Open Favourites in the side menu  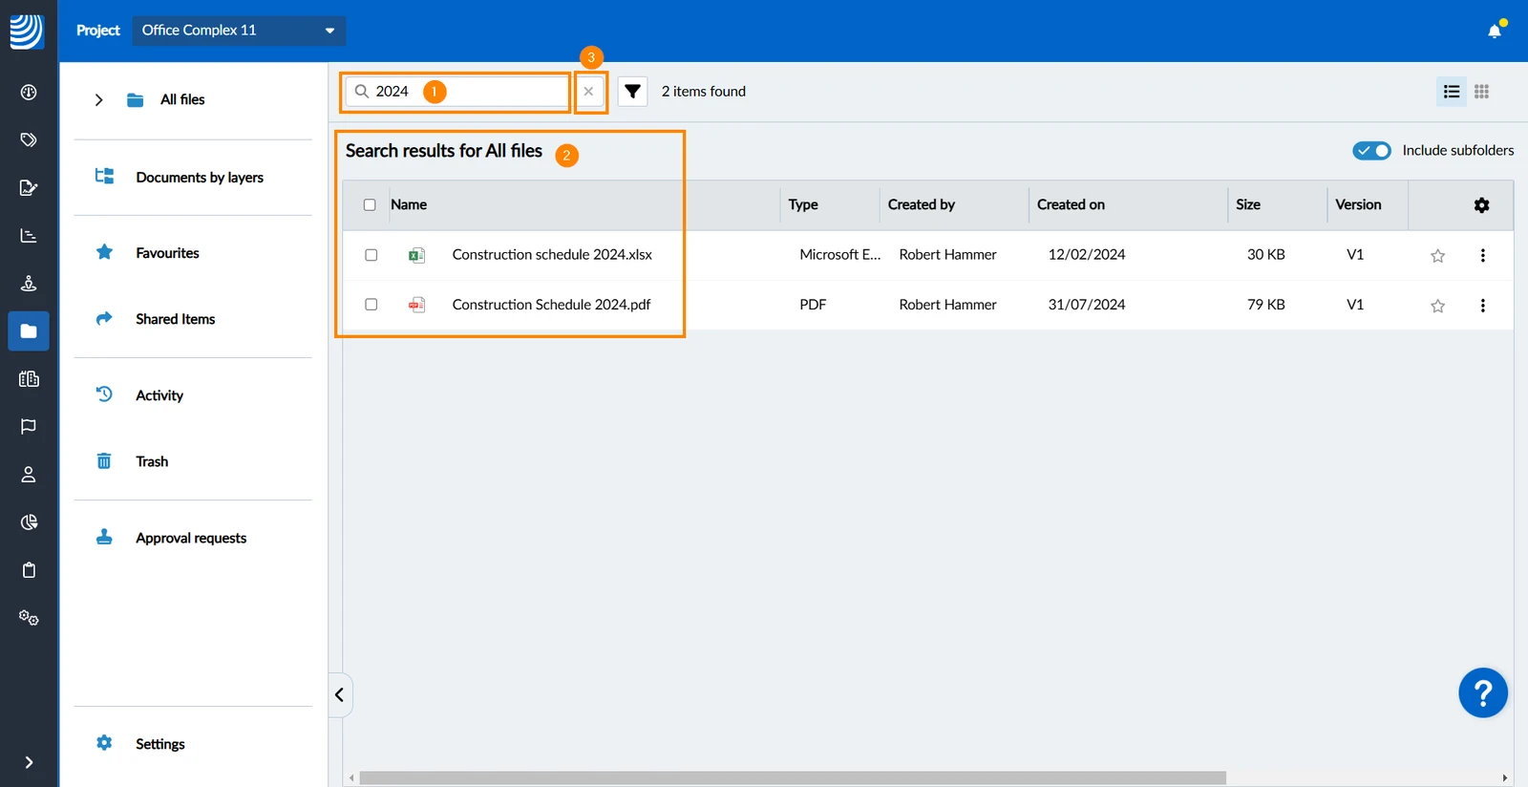(x=167, y=253)
